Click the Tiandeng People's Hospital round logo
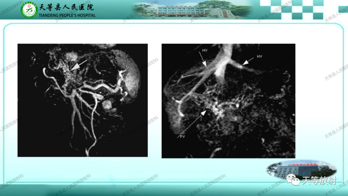348x196 pixels. (x=29, y=10)
